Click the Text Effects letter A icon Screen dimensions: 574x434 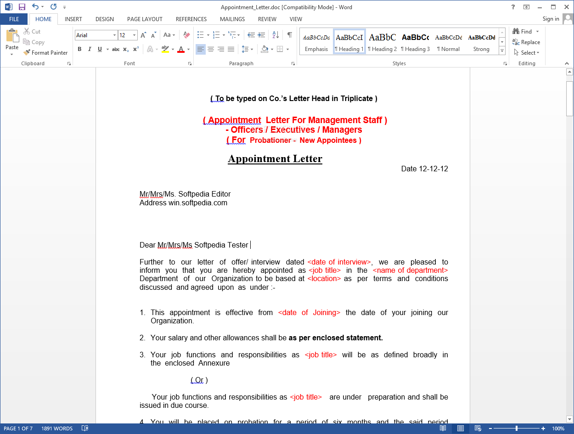[150, 49]
